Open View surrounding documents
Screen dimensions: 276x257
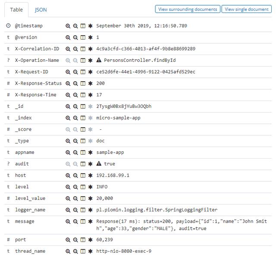click(x=188, y=9)
